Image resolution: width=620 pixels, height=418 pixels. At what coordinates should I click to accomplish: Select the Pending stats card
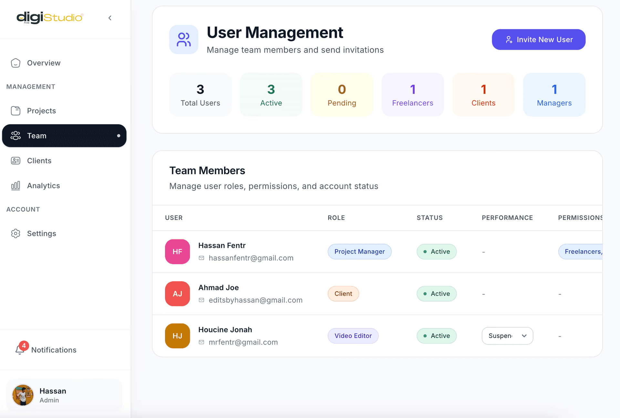pos(342,94)
